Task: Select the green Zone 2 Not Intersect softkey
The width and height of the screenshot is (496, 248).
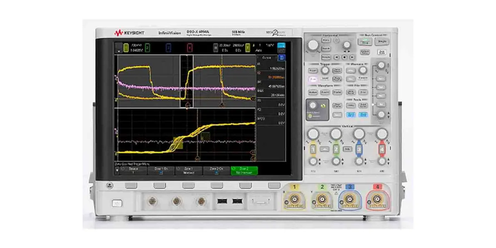Action: click(244, 171)
